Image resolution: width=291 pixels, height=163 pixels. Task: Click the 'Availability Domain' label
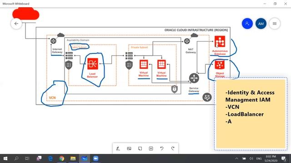78,40
